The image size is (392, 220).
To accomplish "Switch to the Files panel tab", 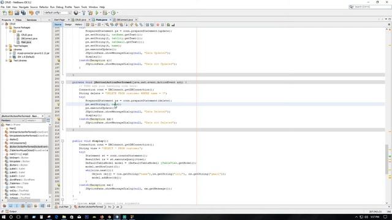I will coord(19,20).
